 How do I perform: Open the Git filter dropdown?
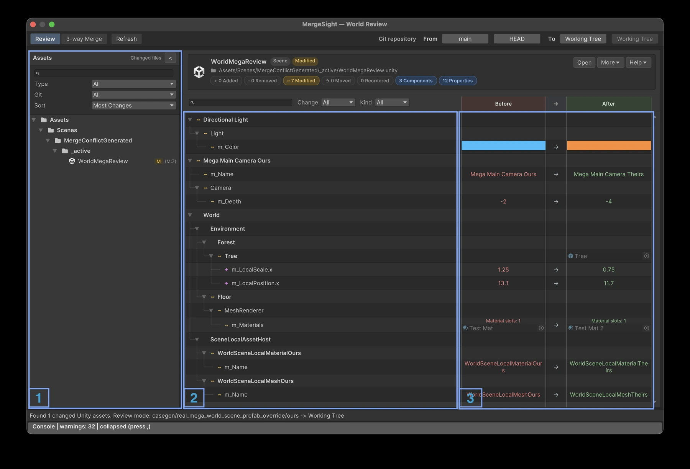pyautogui.click(x=133, y=95)
